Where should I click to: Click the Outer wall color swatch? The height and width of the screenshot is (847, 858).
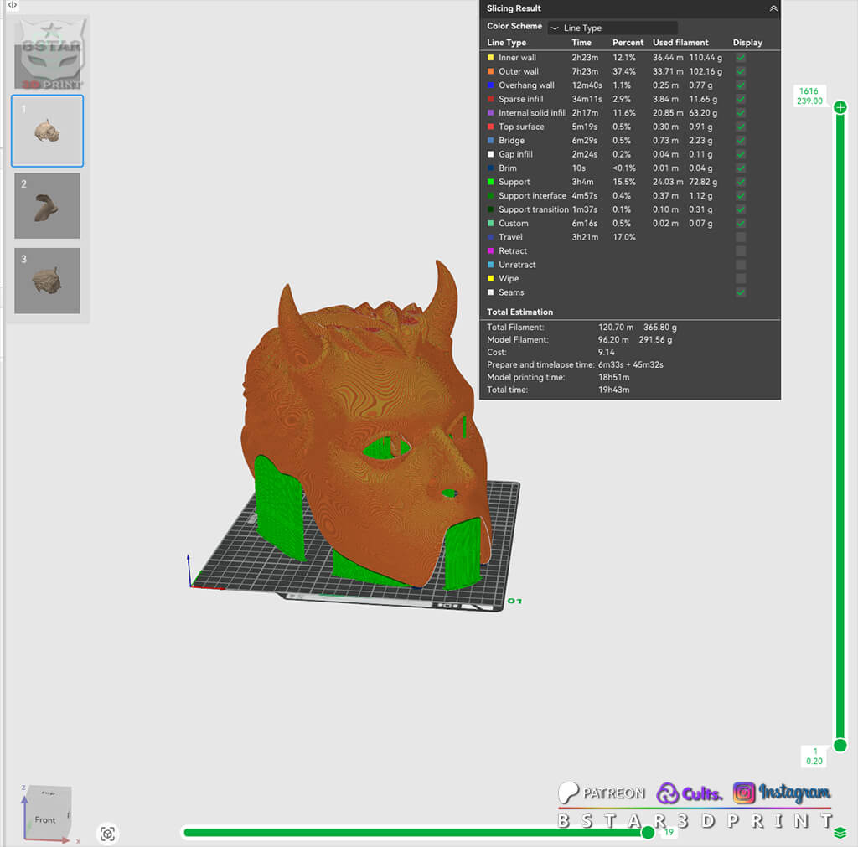[491, 71]
